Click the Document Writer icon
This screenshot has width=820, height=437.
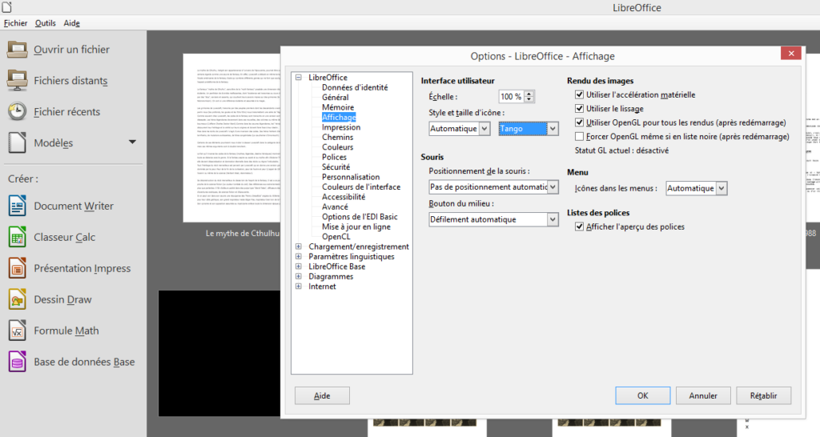click(18, 206)
